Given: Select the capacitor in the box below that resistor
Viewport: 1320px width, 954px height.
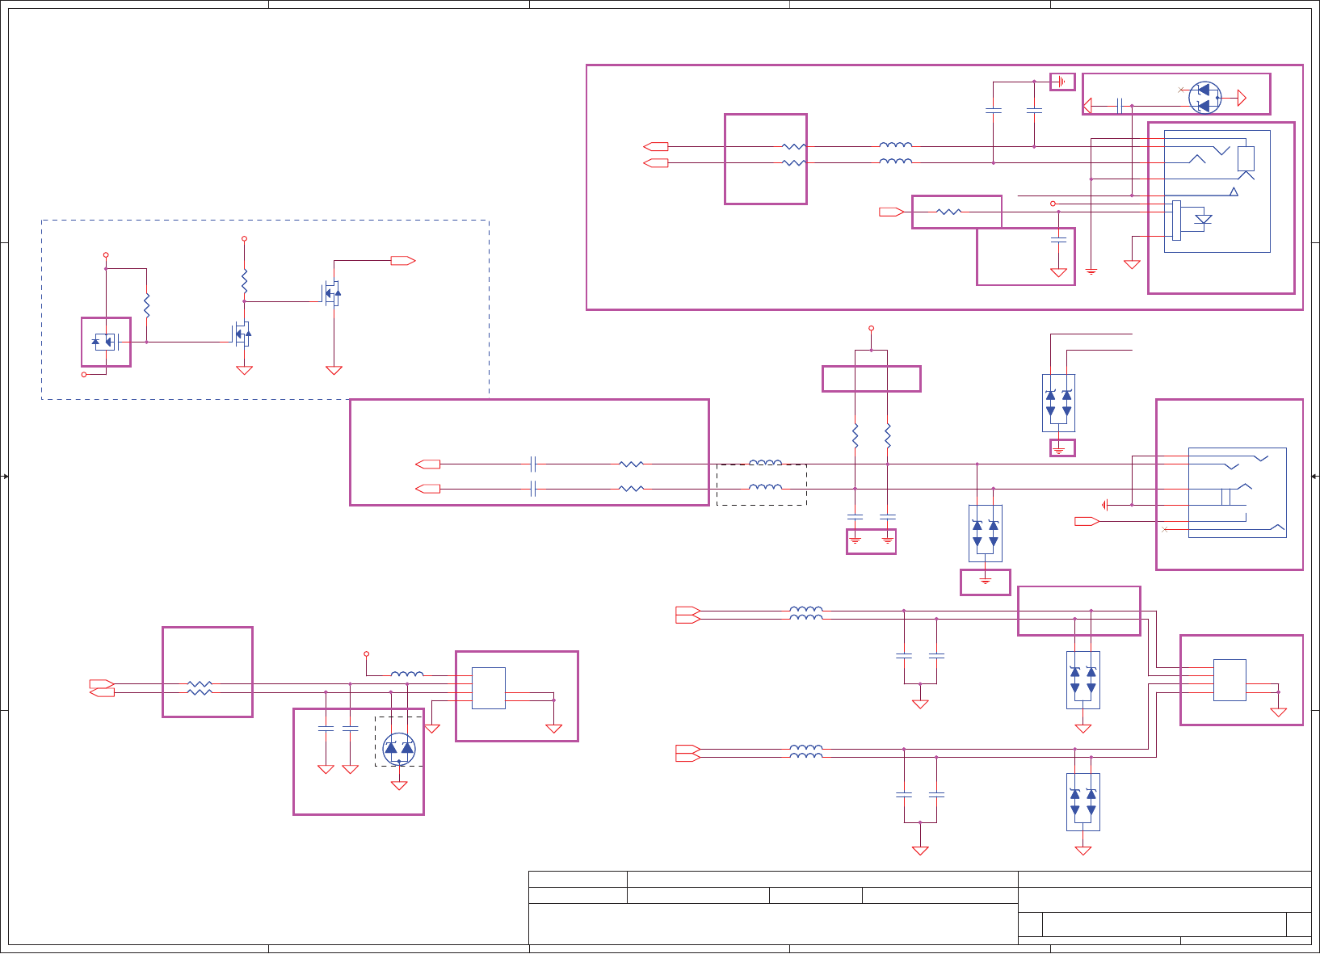Looking at the screenshot, I should (x=1058, y=240).
